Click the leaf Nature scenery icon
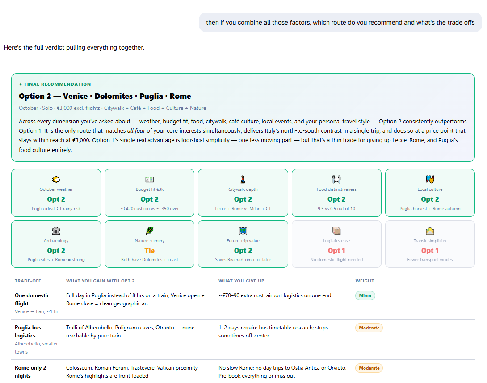 pyautogui.click(x=149, y=231)
